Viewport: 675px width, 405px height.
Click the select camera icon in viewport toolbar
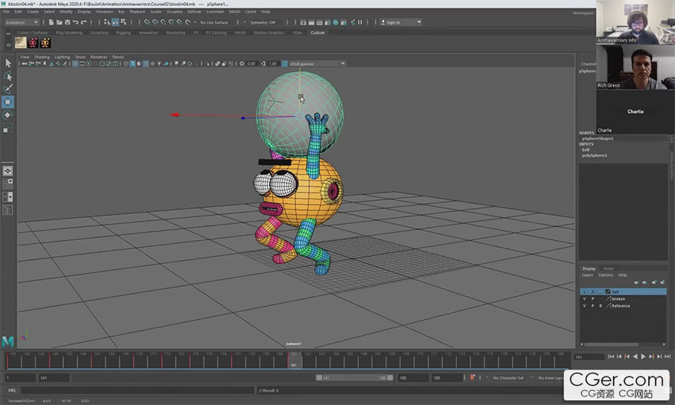pyautogui.click(x=25, y=64)
